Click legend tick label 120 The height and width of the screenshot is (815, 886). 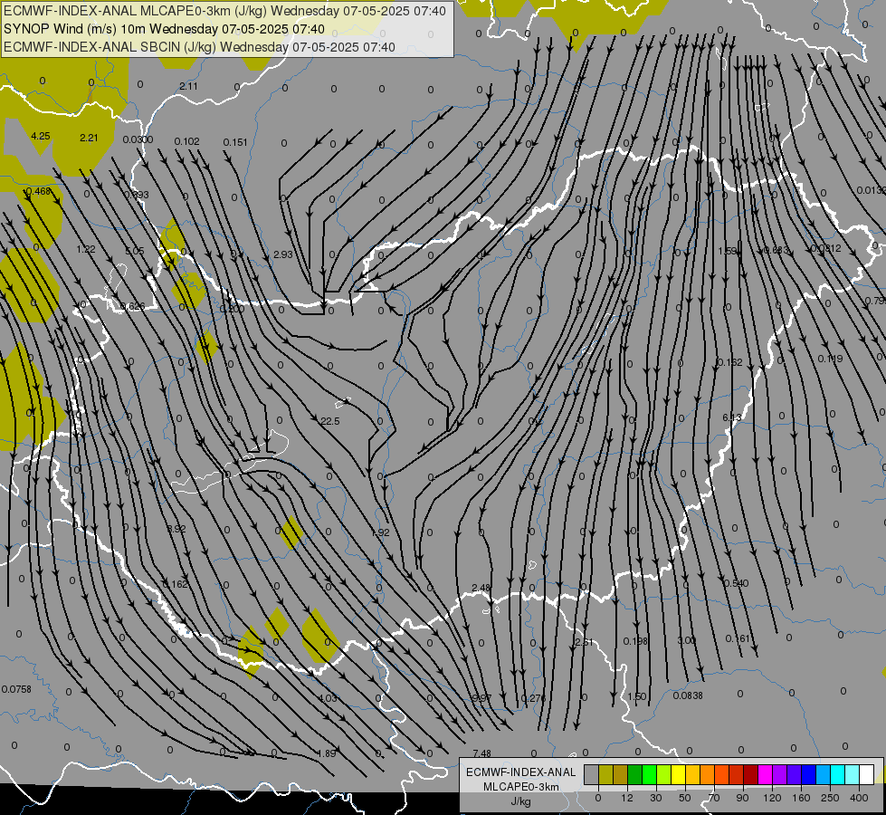(x=772, y=798)
